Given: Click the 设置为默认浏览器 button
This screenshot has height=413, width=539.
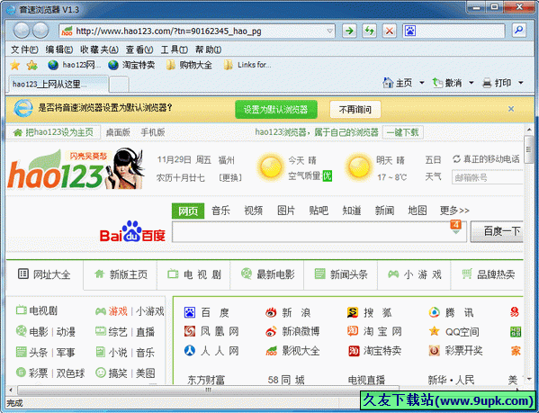Looking at the screenshot, I should [x=276, y=110].
